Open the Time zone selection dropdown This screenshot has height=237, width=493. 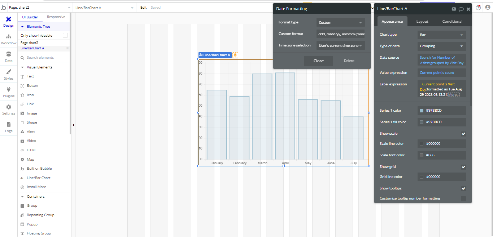pyautogui.click(x=341, y=45)
